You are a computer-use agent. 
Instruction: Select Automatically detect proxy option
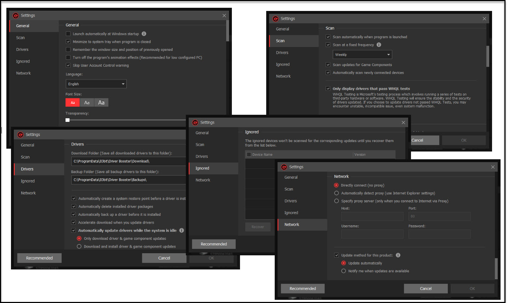336,193
